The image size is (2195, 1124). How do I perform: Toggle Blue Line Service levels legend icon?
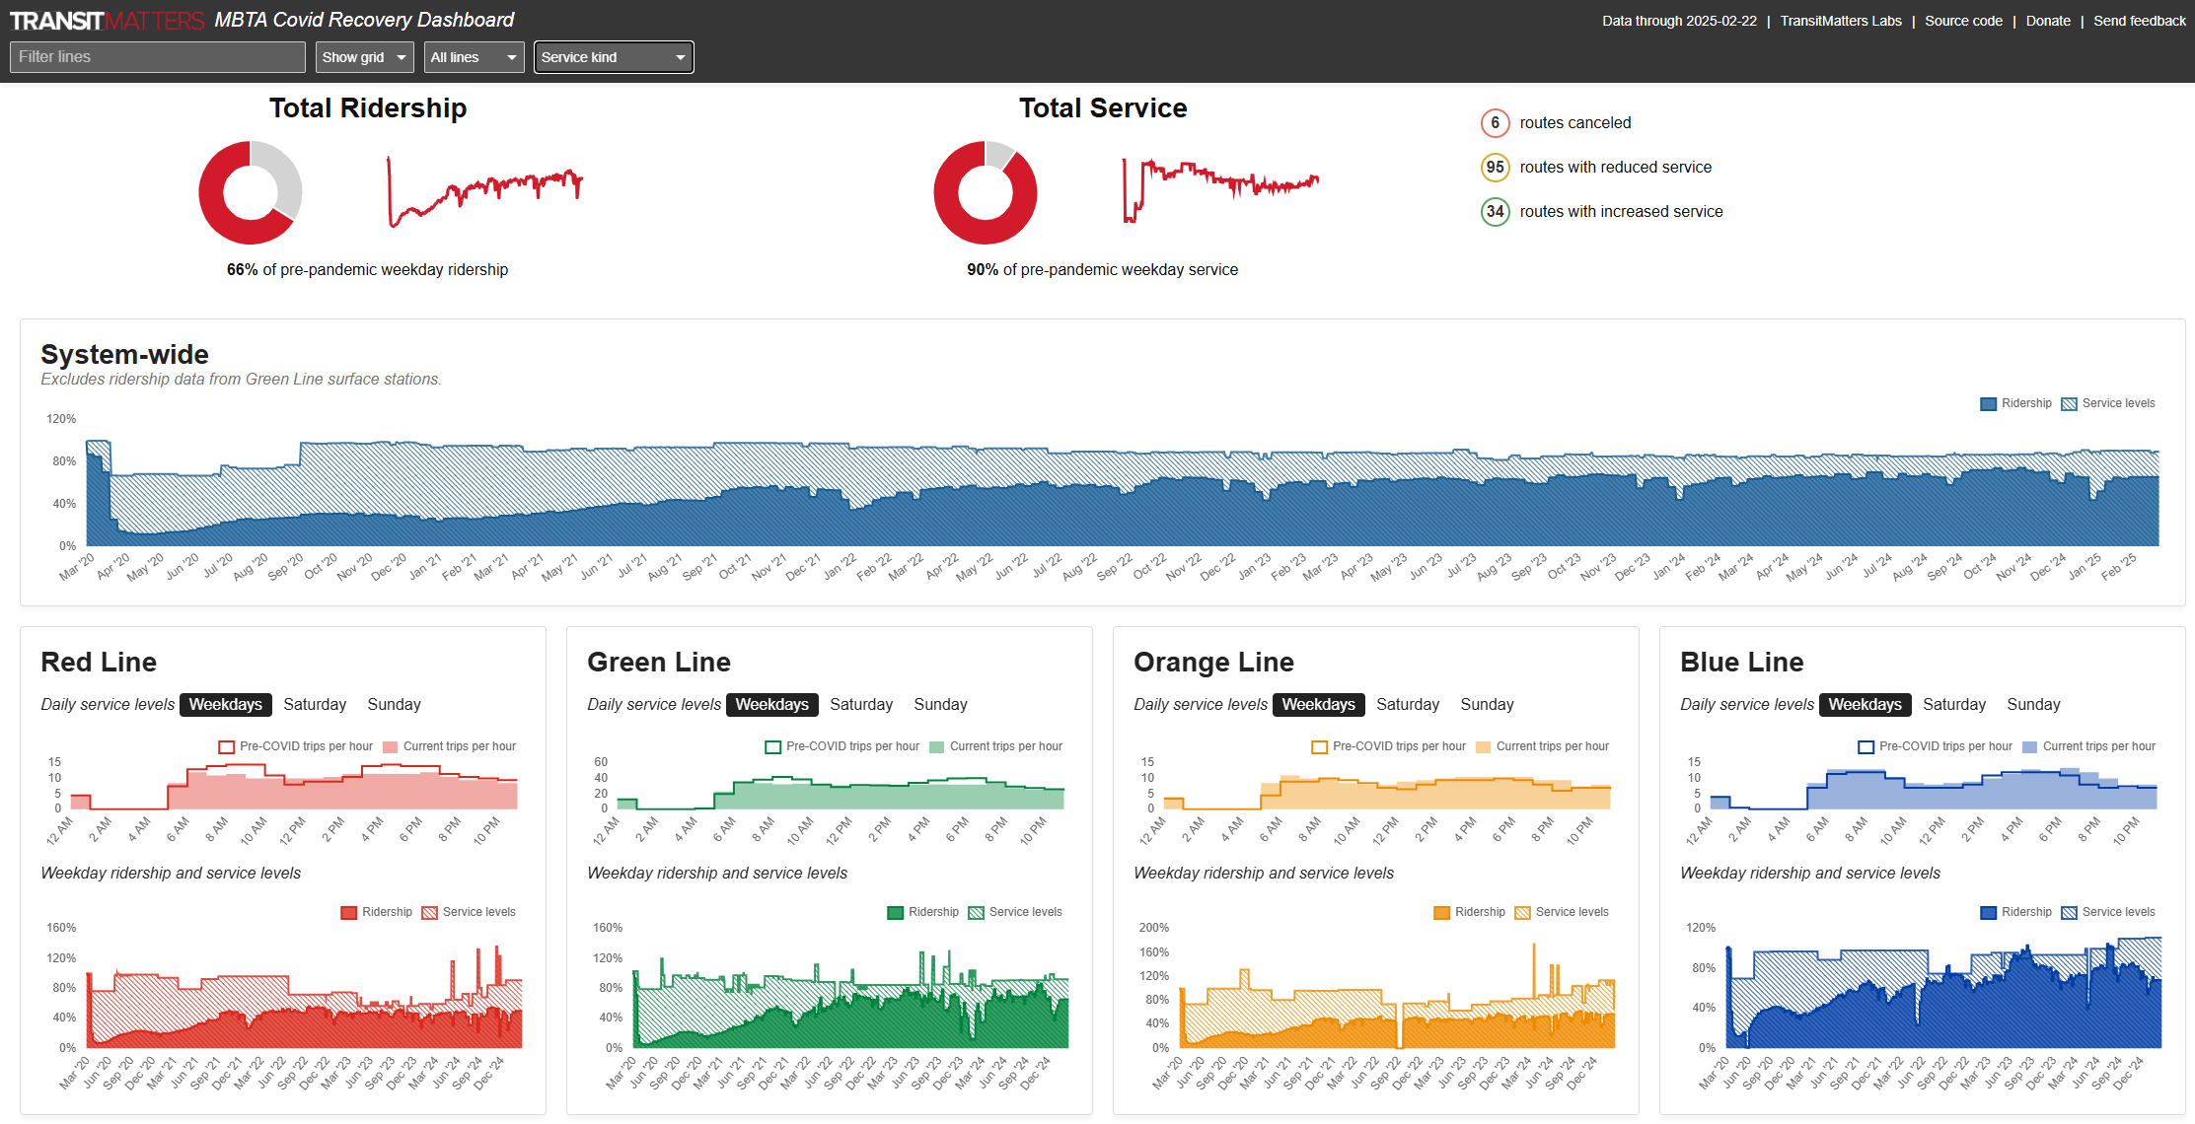(2069, 913)
